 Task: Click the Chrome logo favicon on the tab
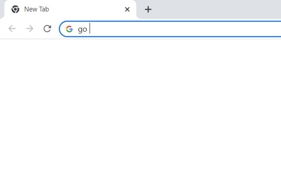15,9
